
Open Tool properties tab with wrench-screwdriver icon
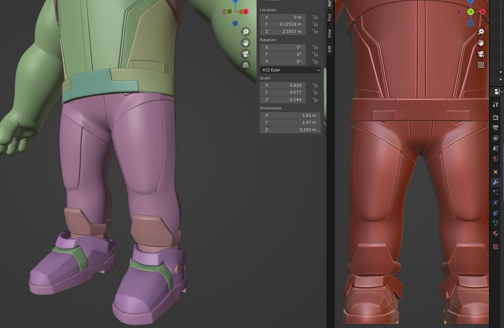[x=496, y=105]
